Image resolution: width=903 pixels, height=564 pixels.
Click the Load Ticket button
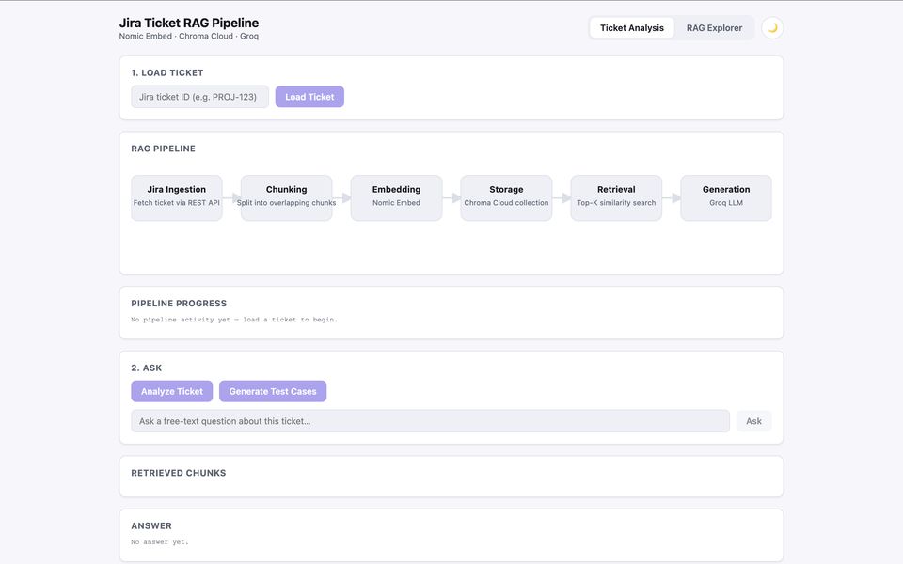tap(309, 97)
